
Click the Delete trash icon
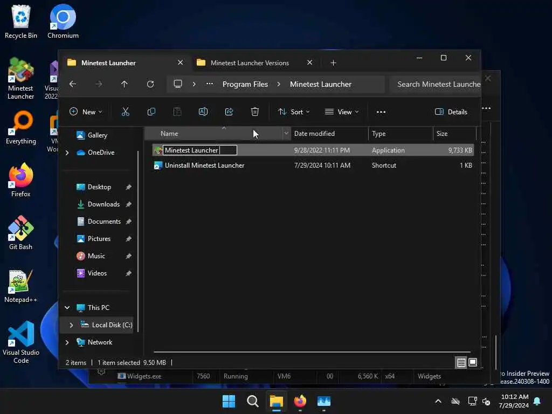[x=255, y=112]
